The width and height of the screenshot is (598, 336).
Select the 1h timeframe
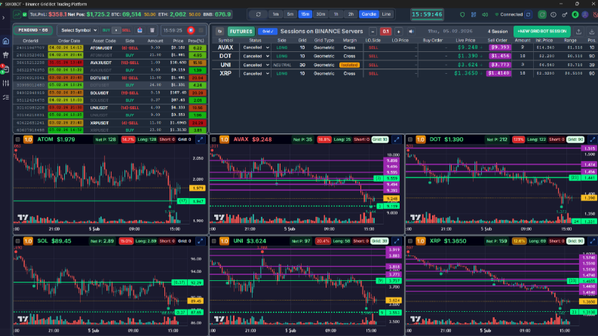pos(336,14)
